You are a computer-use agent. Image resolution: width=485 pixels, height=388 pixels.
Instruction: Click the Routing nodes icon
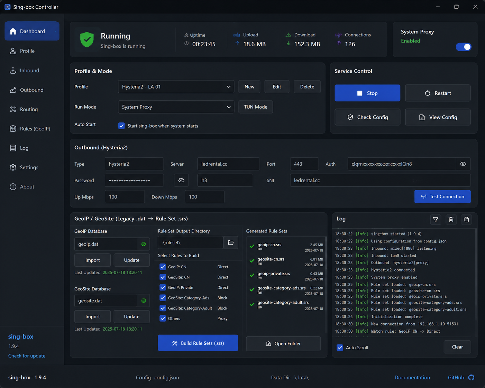click(x=13, y=109)
